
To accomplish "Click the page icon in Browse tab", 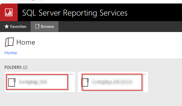I will coord(37,26).
